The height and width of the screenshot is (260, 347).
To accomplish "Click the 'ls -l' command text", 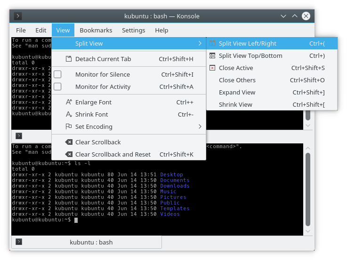I will click(x=82, y=163).
